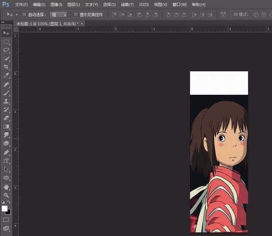Click the girl image on canvas
Viewport: 272px width, 236px height.
coord(219,163)
